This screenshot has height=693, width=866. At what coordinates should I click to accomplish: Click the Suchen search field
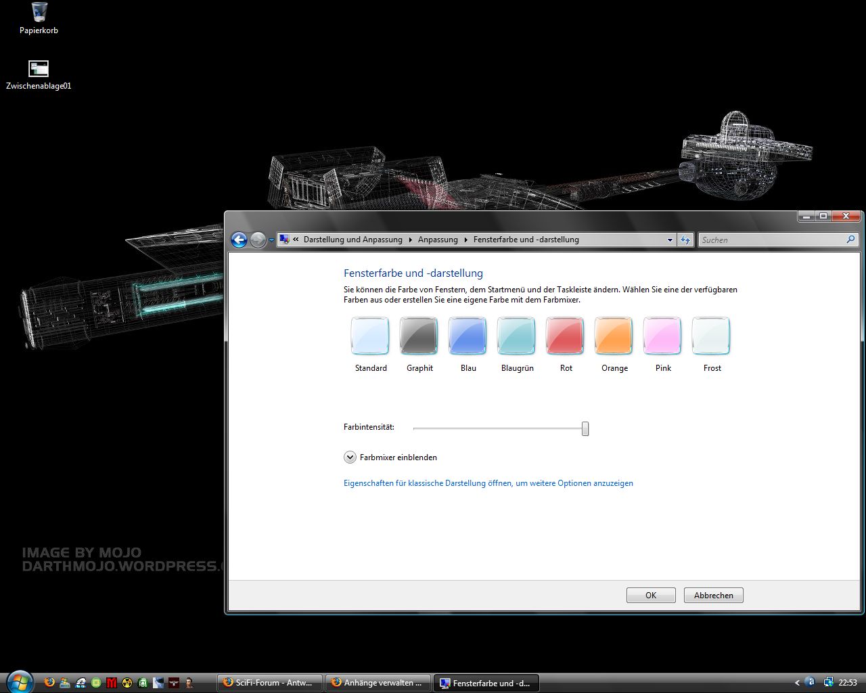coord(771,240)
